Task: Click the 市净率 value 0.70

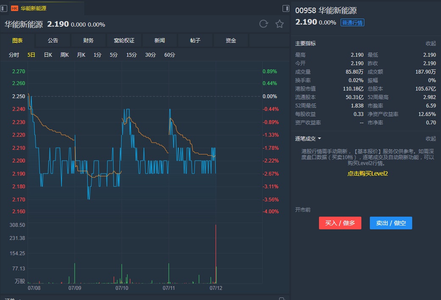Action: point(431,122)
